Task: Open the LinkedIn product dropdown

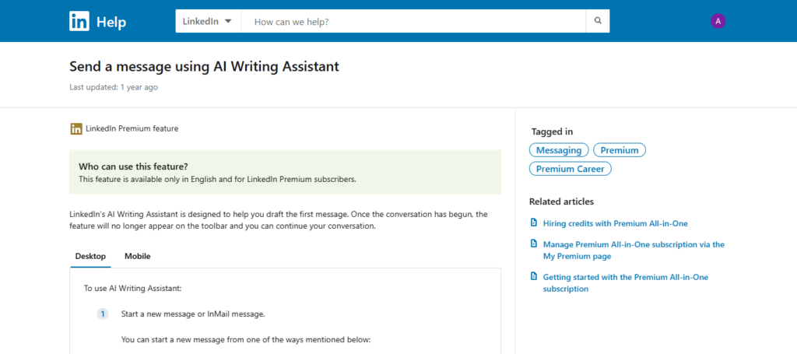Action: pos(208,21)
